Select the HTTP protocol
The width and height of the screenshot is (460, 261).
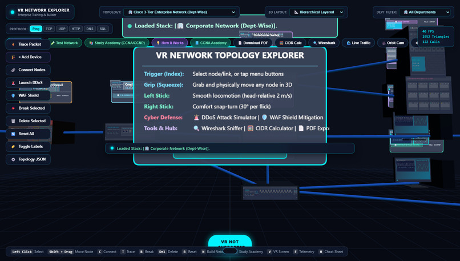(76, 29)
